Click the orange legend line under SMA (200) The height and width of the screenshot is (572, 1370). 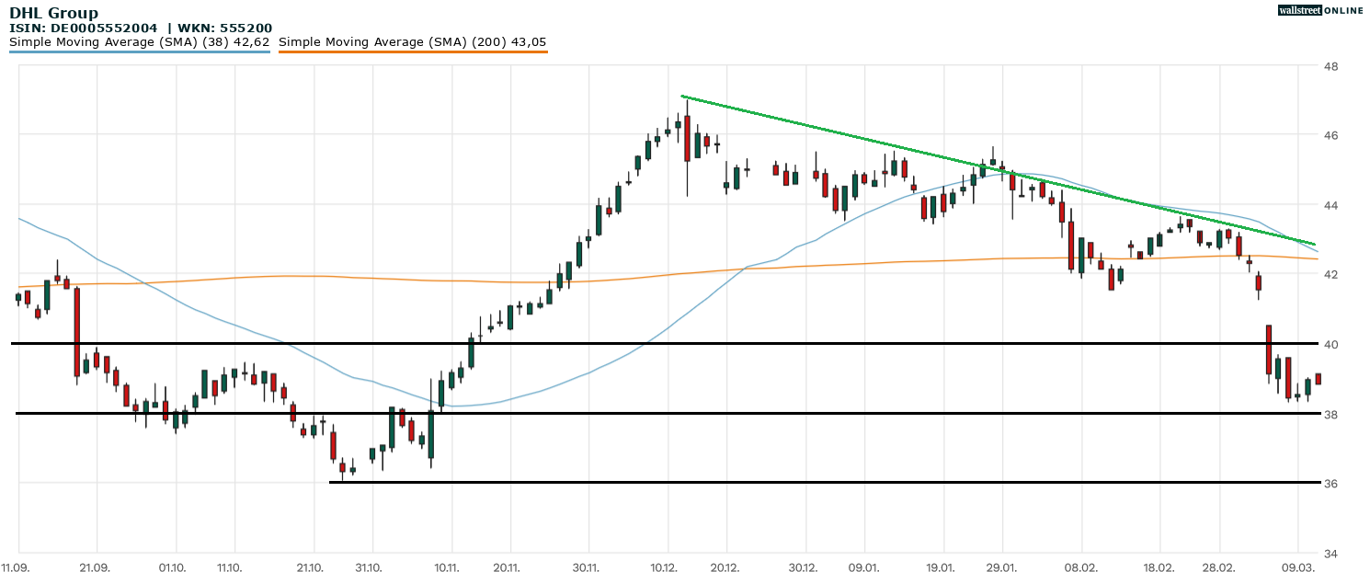(412, 52)
